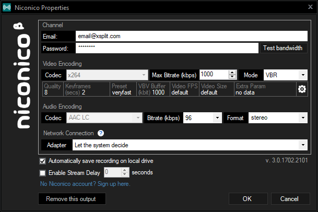Viewport: 318px width, 212px height.
Task: Click the Cancel button
Action: [290, 199]
